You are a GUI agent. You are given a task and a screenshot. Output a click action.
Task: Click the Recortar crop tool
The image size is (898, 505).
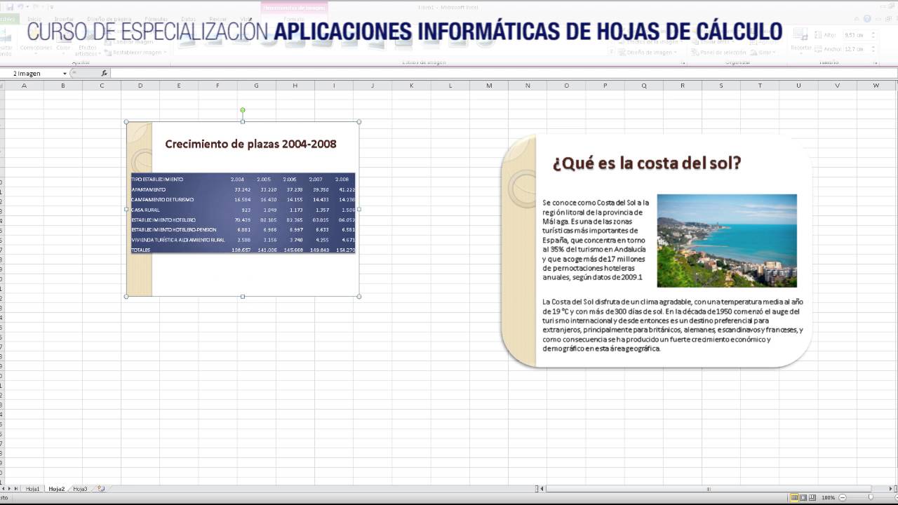click(x=801, y=41)
